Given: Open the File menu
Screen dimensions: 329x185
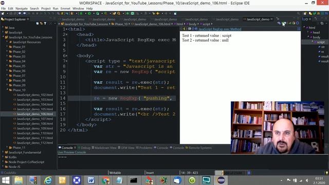Looking at the screenshot, I should coord(4,8).
